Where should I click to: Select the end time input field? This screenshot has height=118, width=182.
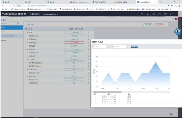(120, 46)
